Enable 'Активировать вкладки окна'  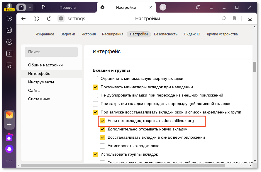click(x=103, y=146)
